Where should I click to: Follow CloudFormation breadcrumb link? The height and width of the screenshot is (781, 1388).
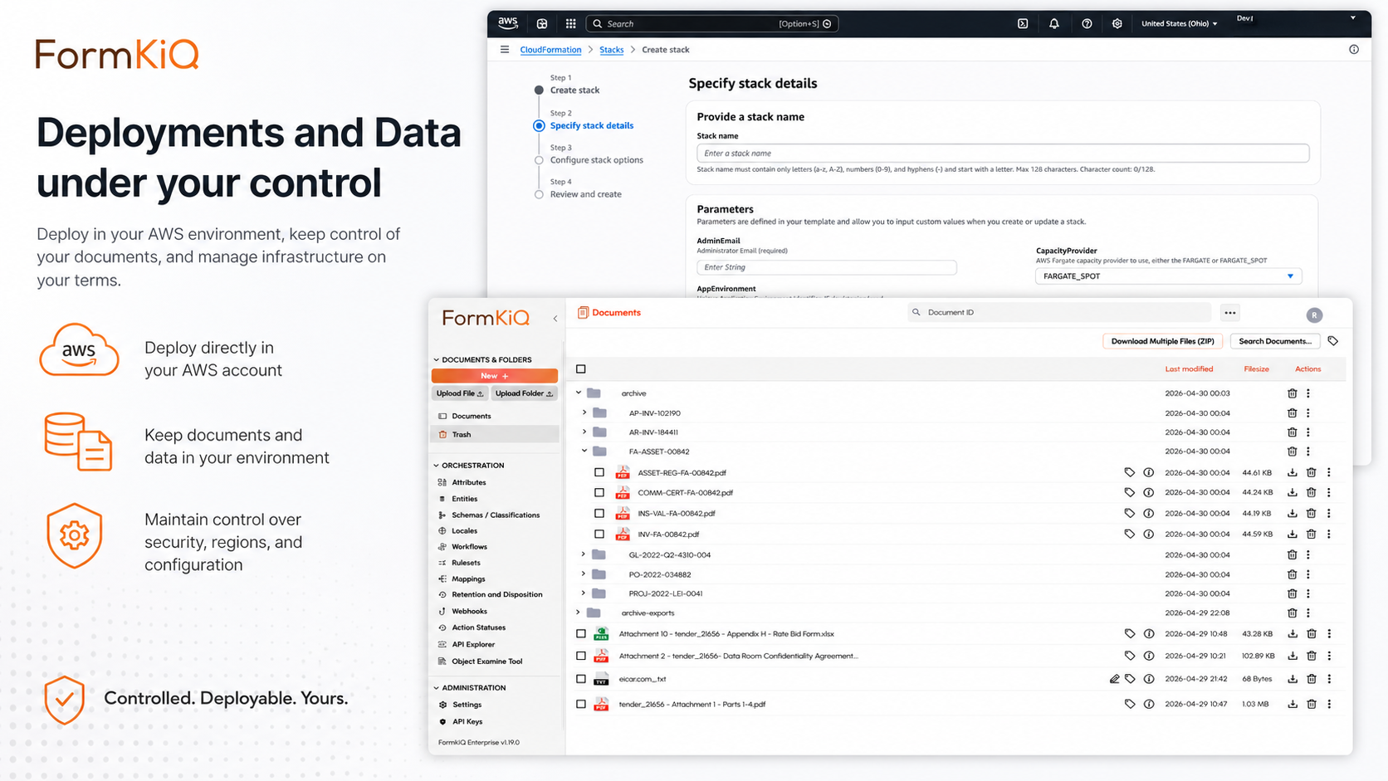click(550, 50)
